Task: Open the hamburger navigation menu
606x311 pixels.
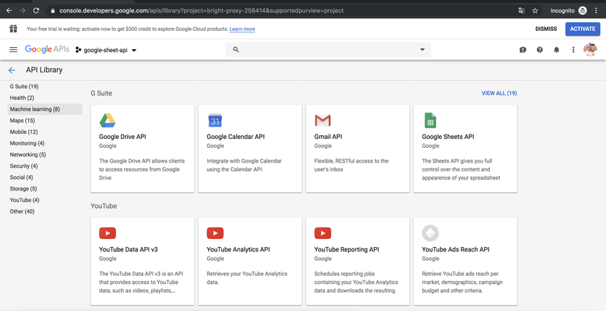Action: point(13,50)
